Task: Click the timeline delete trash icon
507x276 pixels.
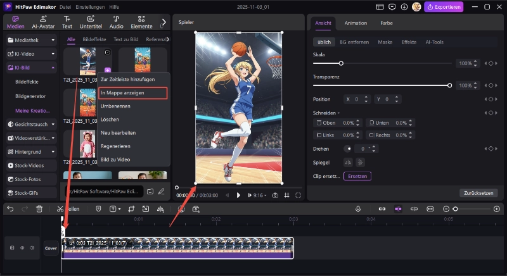Action: pyautogui.click(x=39, y=208)
